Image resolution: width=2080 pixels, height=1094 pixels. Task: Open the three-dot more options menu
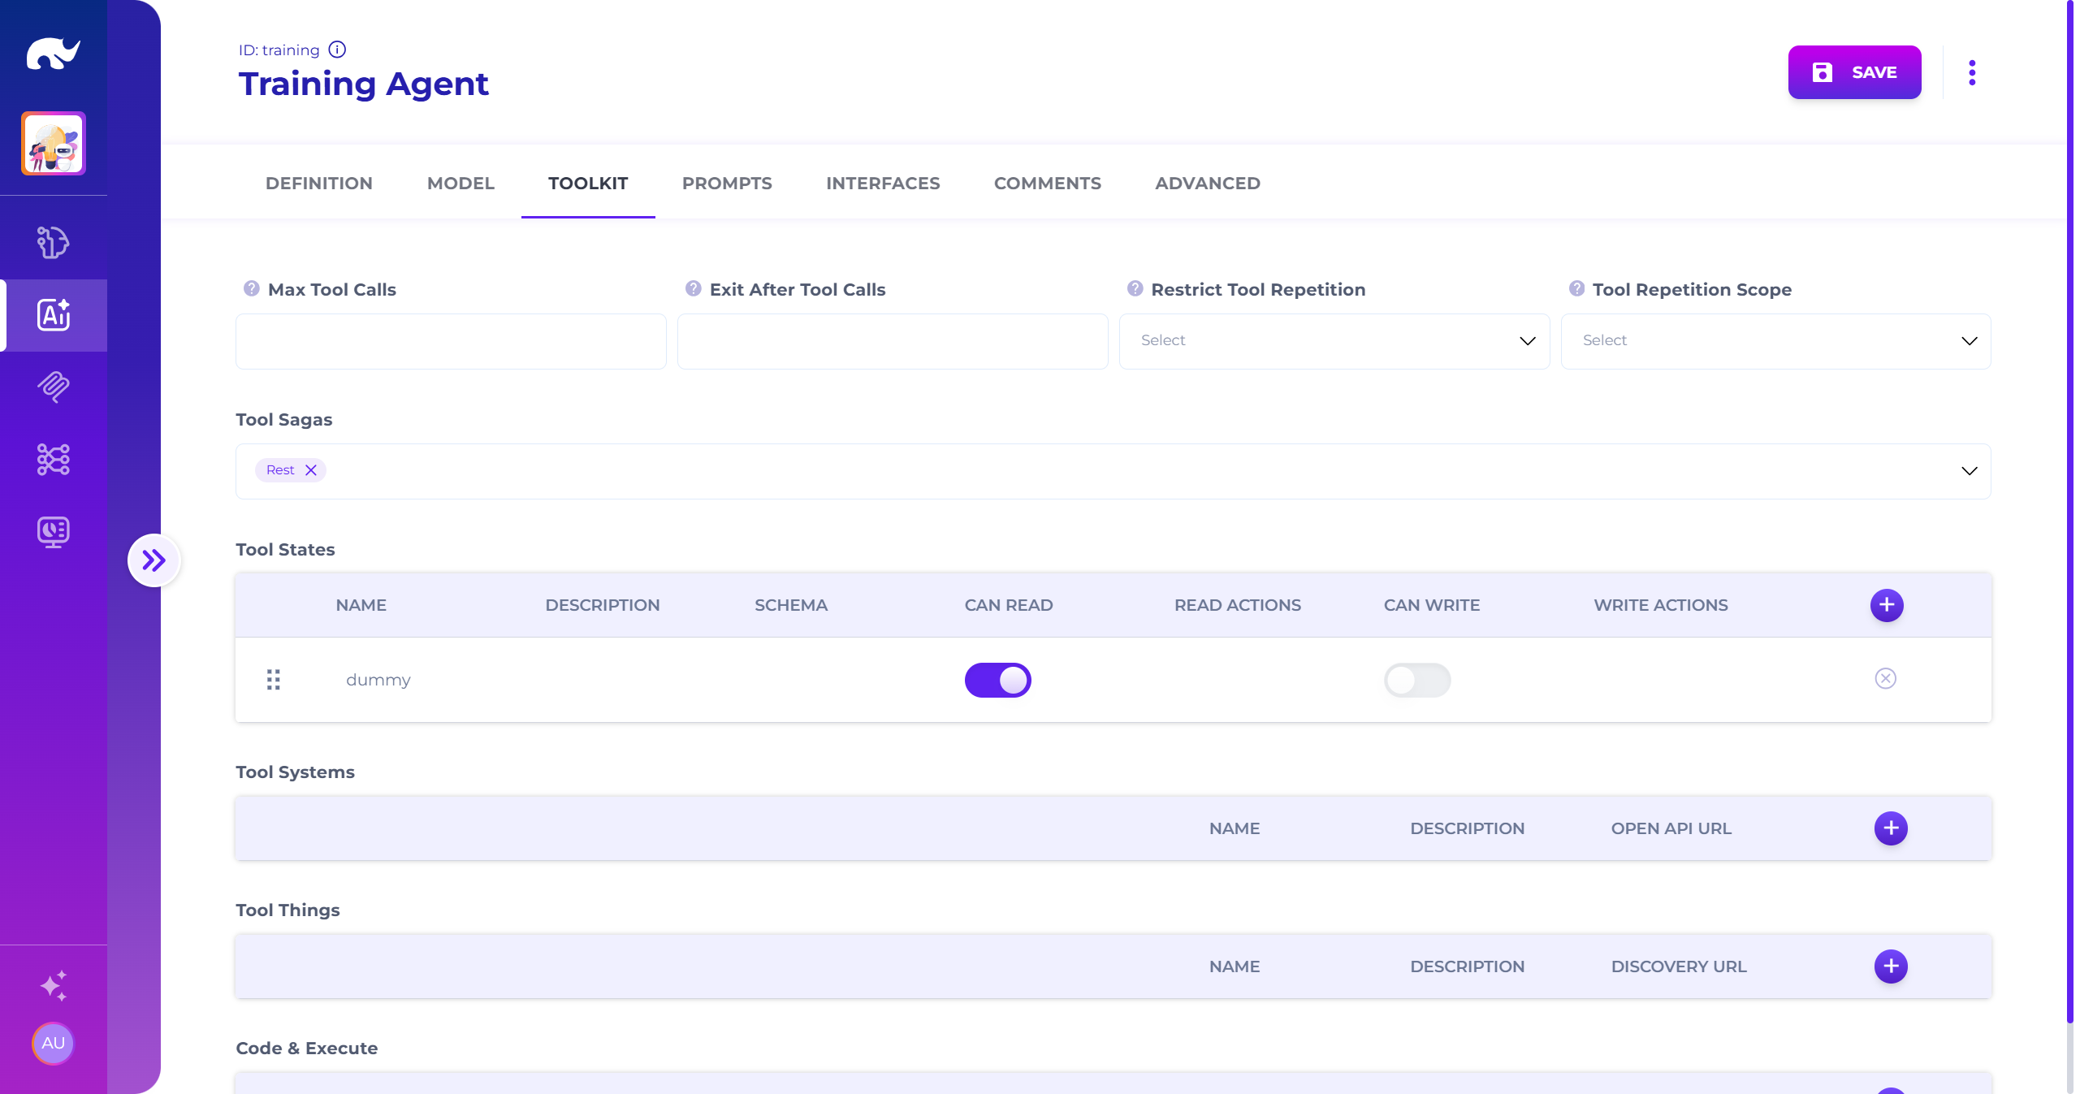1971,72
